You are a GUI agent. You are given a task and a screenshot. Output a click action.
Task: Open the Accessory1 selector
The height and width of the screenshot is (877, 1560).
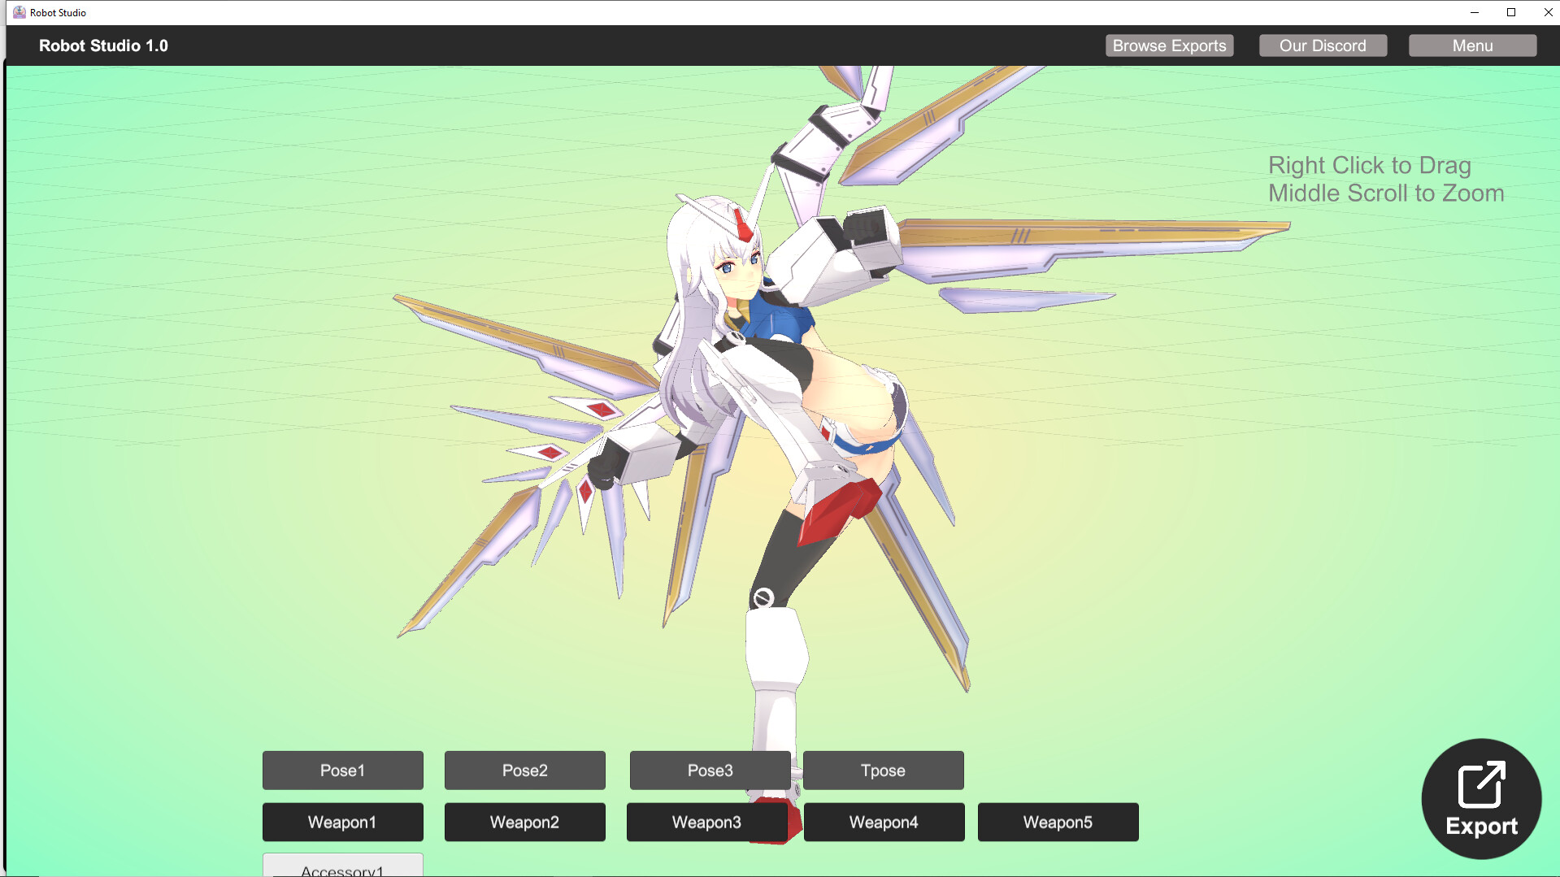[x=342, y=868]
